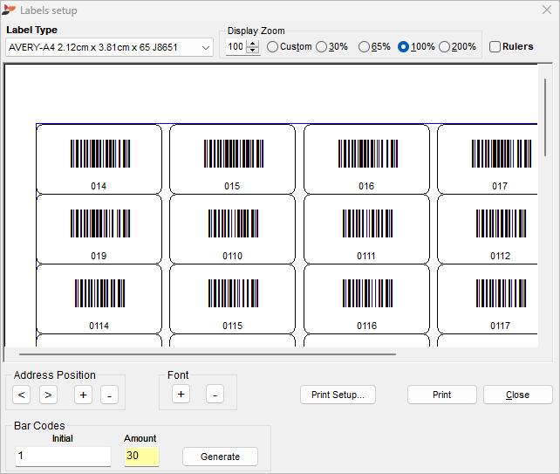Click the Display Zoom value field
The image size is (560, 474).
(x=236, y=47)
